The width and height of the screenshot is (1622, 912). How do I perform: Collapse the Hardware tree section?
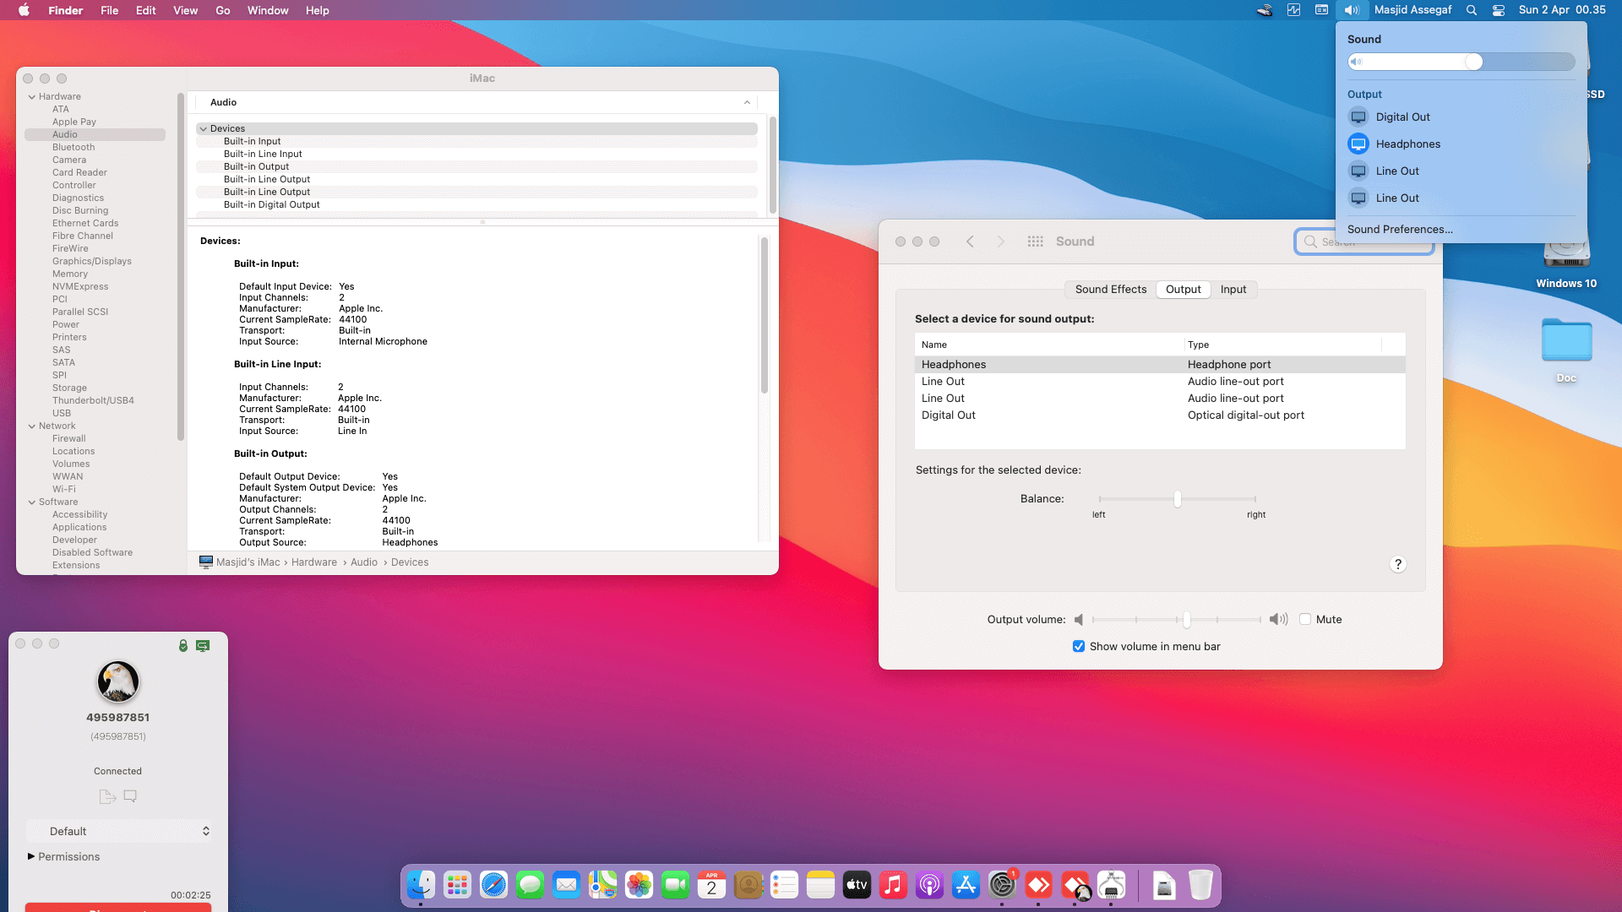(x=32, y=96)
